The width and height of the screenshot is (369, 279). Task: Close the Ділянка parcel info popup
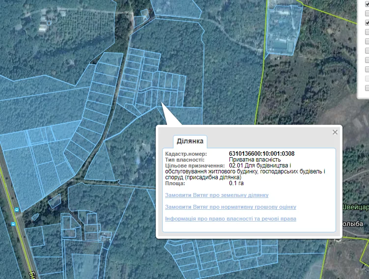pyautogui.click(x=335, y=132)
